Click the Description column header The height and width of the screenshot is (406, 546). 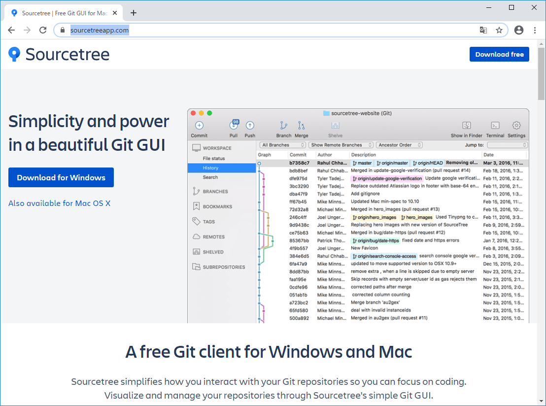[364, 155]
